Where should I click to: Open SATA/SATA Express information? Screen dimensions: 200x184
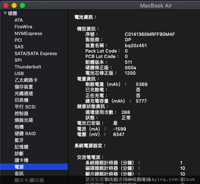point(36,53)
